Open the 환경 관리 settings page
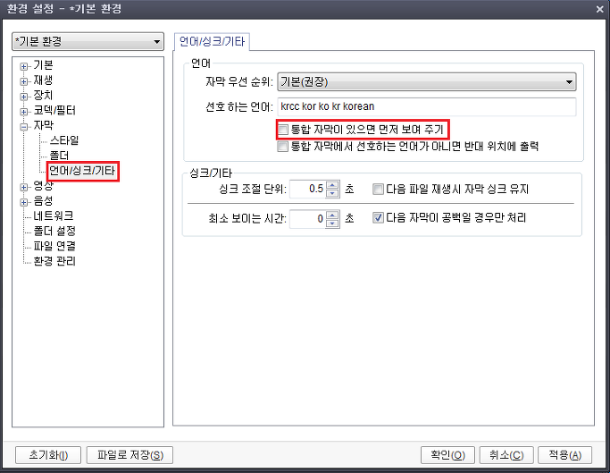Image resolution: width=610 pixels, height=473 pixels. pyautogui.click(x=54, y=261)
